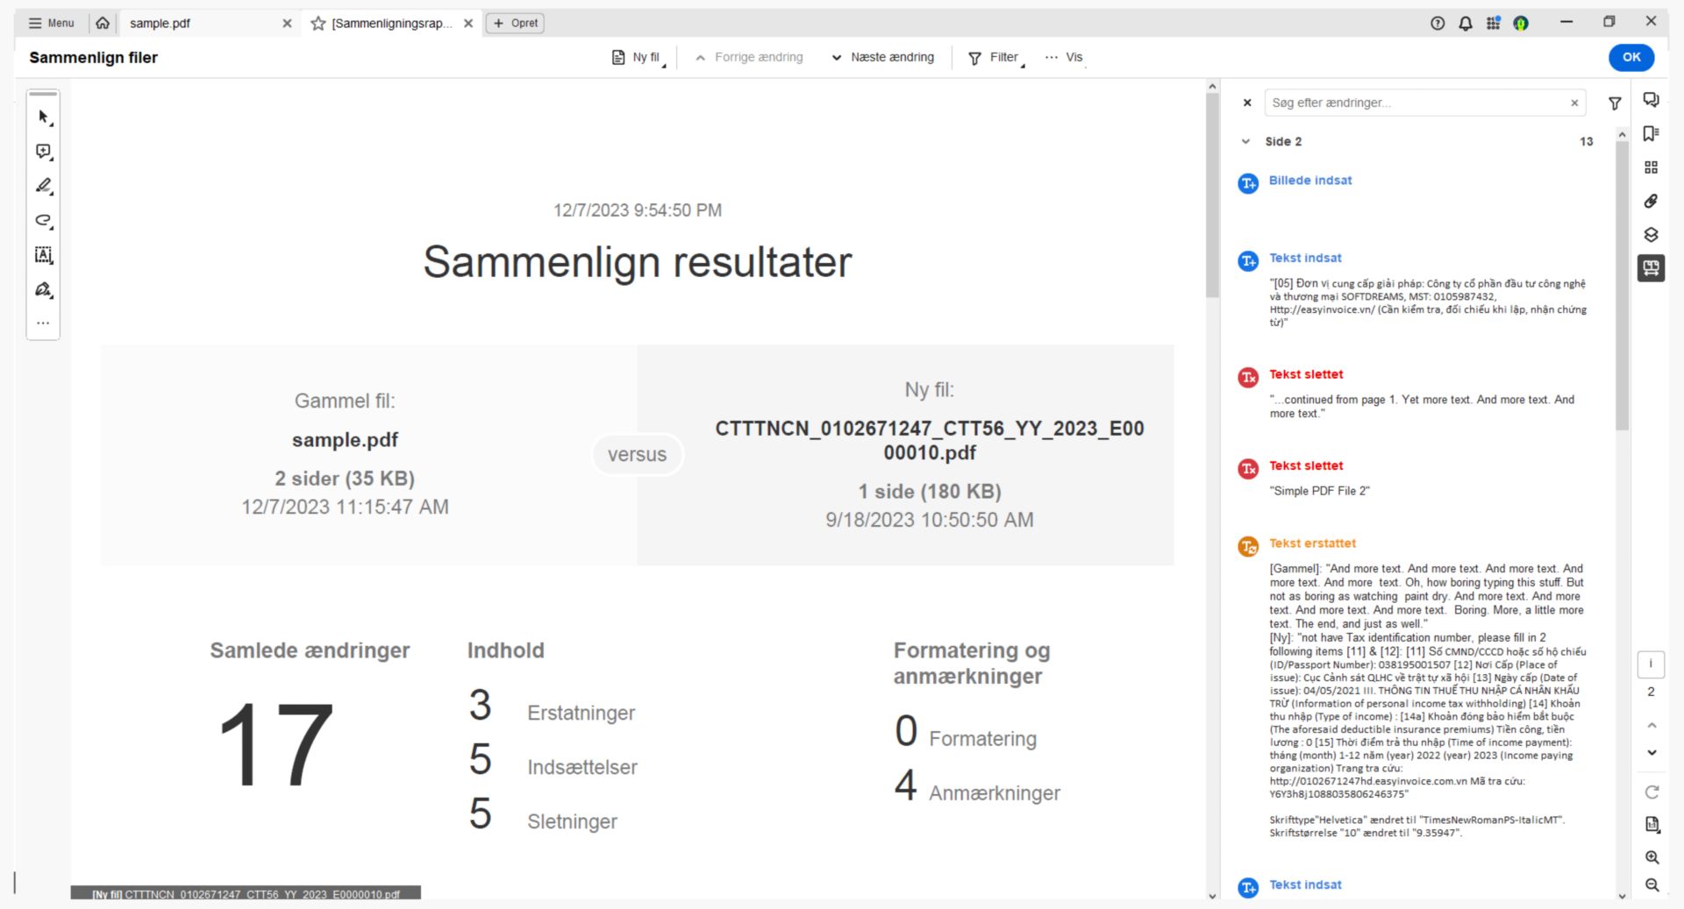Toggle the Compare results panel icon
1684x909 pixels.
click(1651, 268)
